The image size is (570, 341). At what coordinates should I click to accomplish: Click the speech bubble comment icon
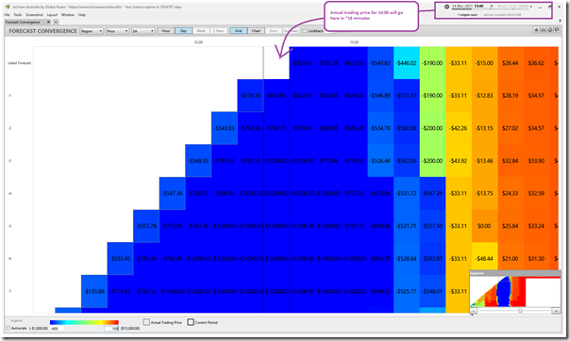pyautogui.click(x=557, y=30)
